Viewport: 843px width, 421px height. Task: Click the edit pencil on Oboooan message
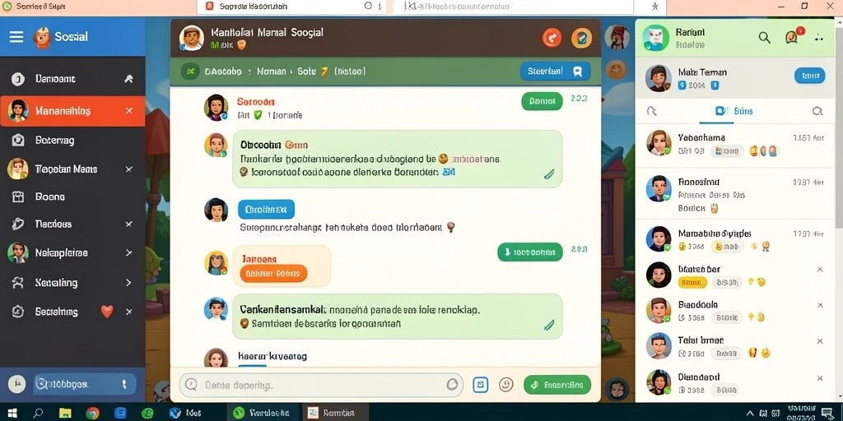pos(549,173)
